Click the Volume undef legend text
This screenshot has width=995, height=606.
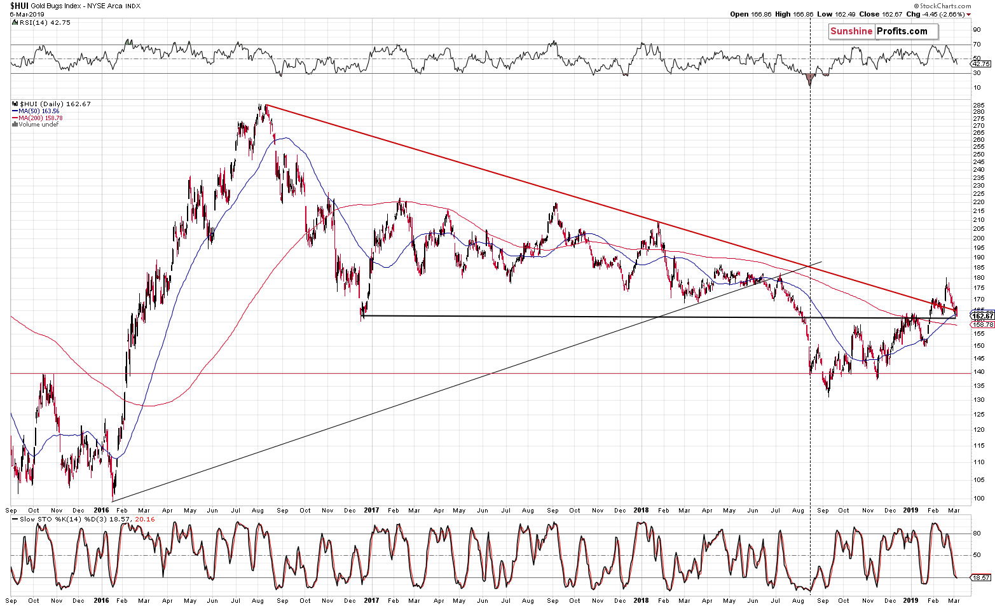point(38,125)
